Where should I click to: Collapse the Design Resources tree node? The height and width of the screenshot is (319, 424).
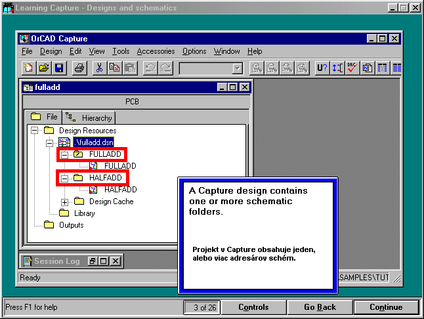(x=34, y=131)
